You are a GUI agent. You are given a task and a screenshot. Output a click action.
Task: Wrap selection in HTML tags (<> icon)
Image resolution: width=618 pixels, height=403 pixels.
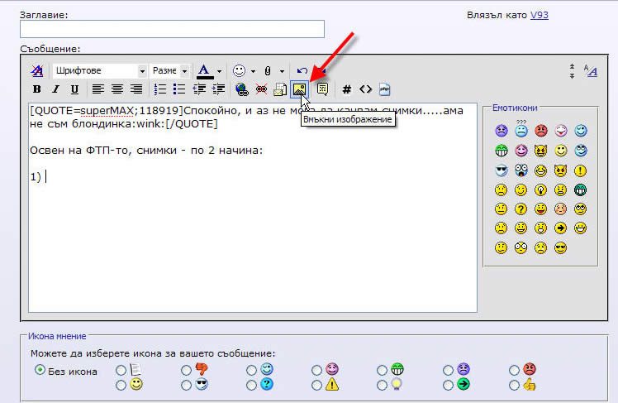(x=365, y=89)
